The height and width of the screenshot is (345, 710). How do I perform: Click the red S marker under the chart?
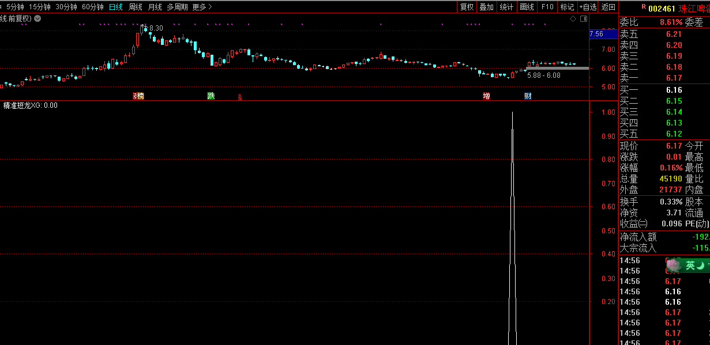[240, 97]
